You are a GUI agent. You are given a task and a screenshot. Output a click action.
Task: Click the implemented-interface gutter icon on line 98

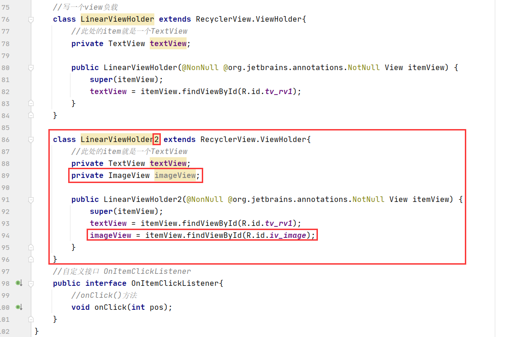pos(19,283)
